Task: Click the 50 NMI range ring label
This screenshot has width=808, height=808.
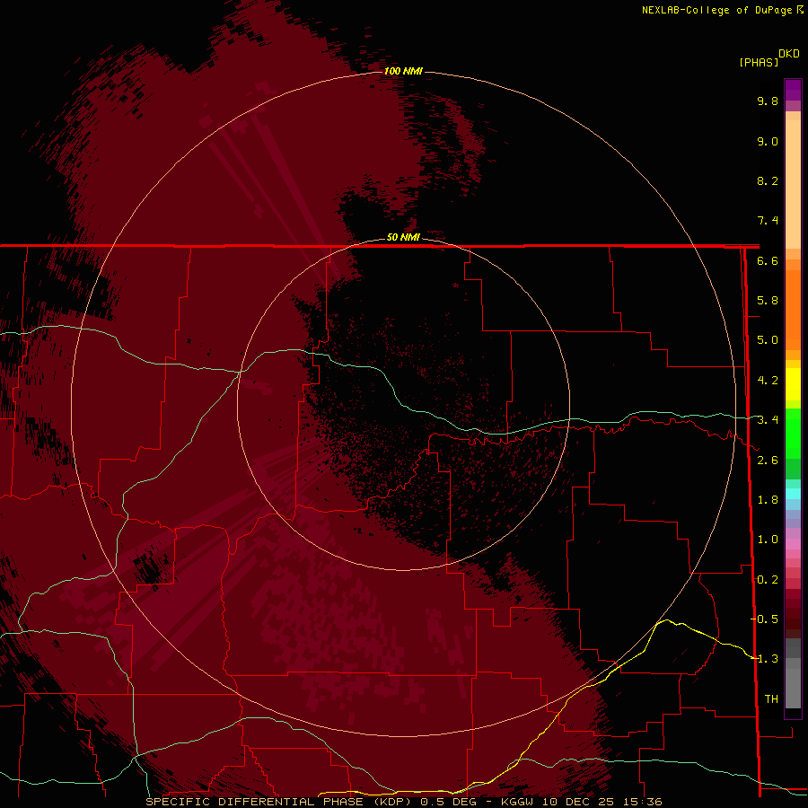Action: click(403, 237)
